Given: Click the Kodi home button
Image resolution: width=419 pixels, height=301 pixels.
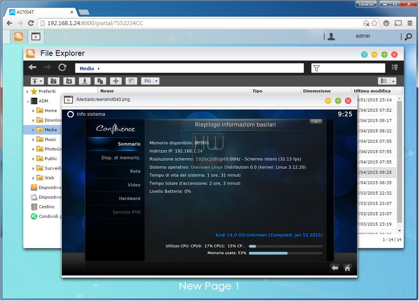Looking at the screenshot, I should click(347, 268).
